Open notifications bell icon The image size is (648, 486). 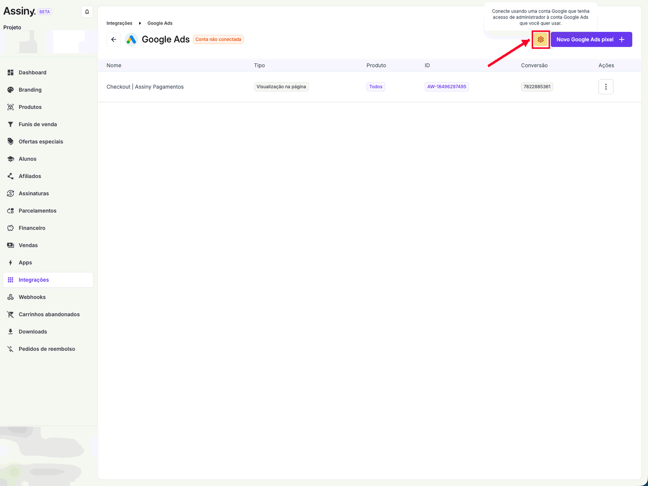click(x=87, y=12)
